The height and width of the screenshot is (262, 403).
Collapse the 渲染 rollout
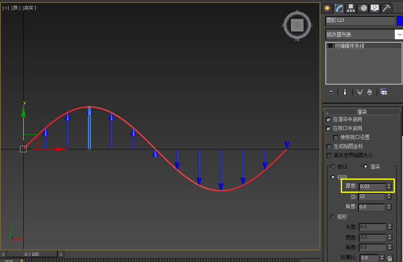pos(362,112)
